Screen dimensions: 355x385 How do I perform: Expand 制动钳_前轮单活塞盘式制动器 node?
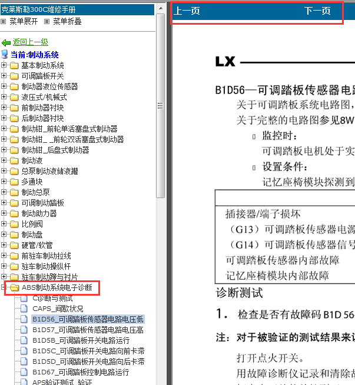[x=4, y=128]
